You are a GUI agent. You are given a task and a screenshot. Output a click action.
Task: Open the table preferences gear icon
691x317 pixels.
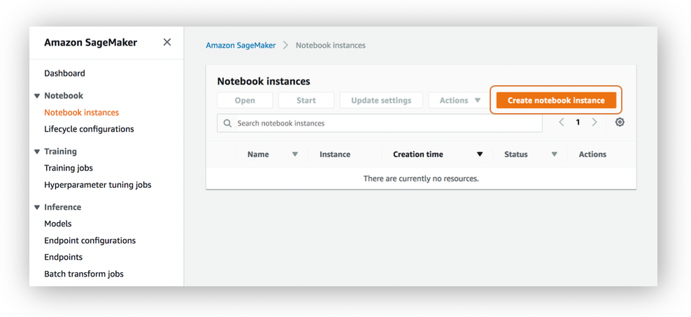tap(620, 123)
